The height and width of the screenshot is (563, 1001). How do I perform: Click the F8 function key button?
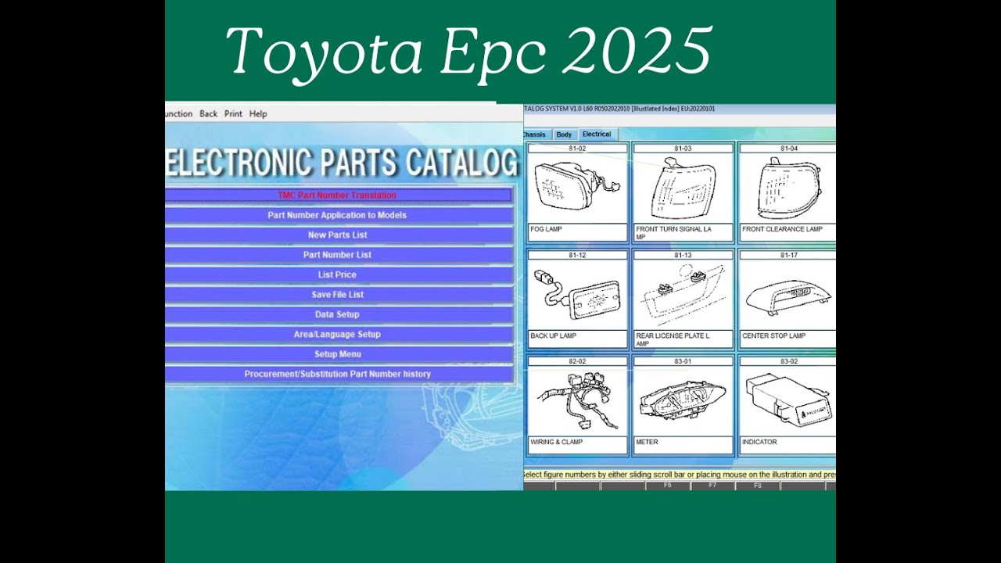758,486
